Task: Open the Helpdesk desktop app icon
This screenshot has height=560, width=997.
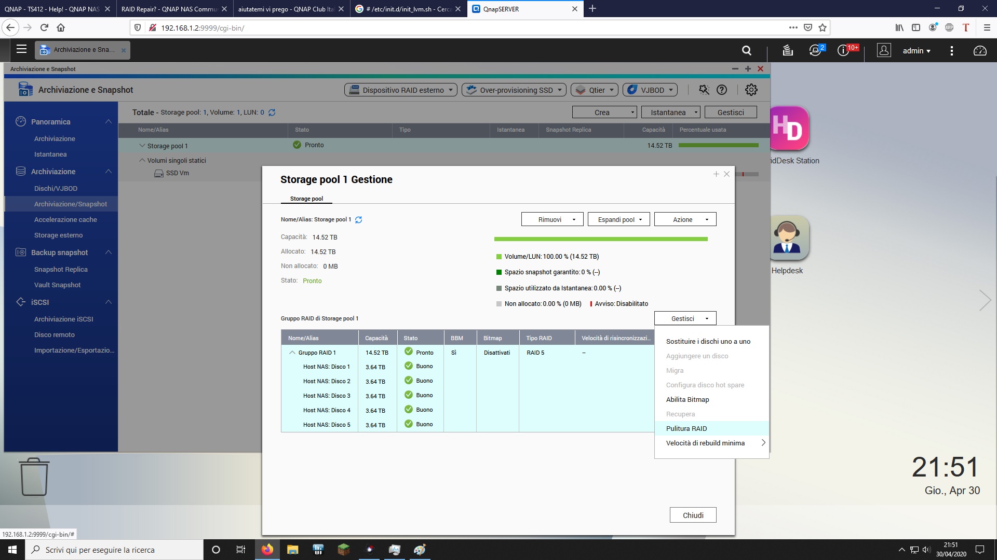Action: [787, 238]
